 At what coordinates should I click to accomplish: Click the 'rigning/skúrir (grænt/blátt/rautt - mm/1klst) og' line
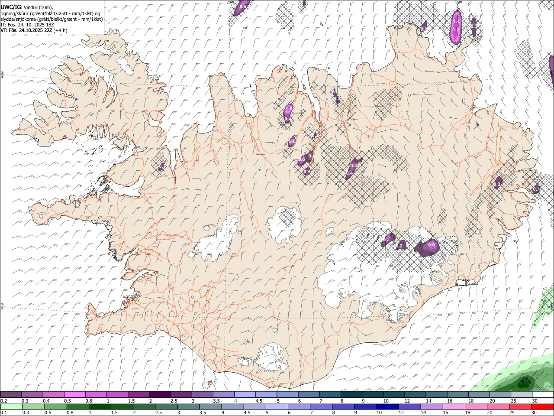tap(50, 13)
